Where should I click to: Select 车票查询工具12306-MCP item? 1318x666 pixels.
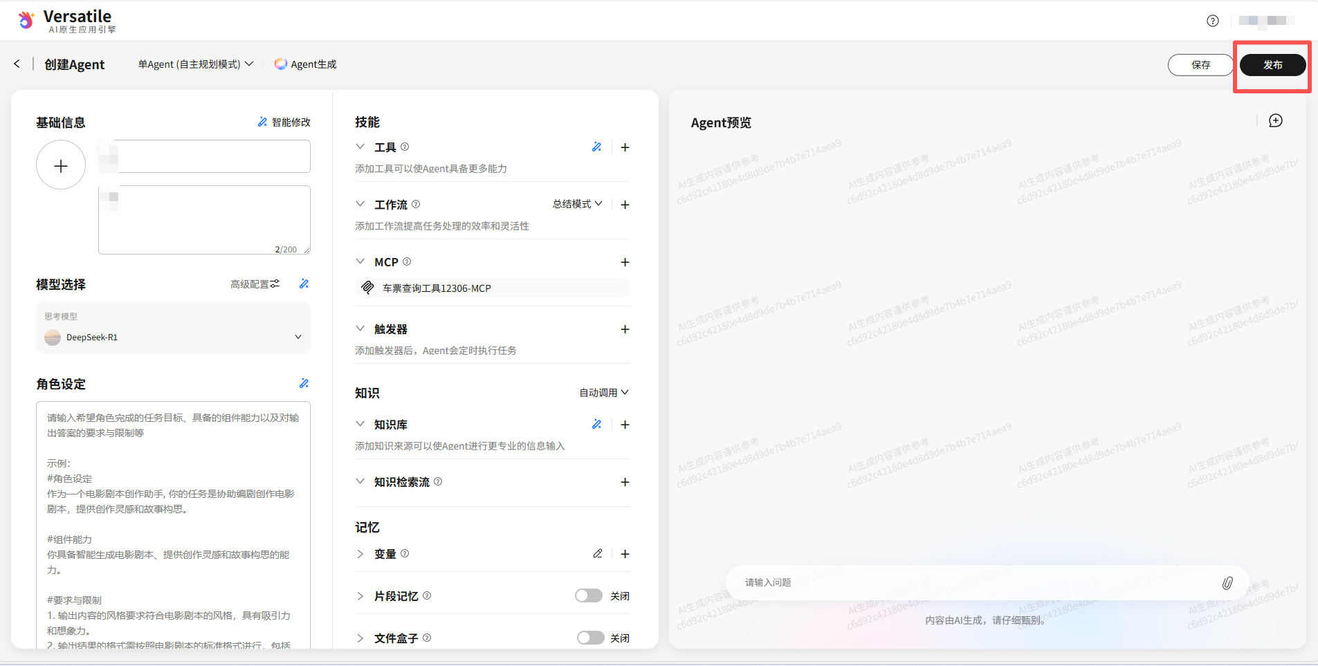492,288
